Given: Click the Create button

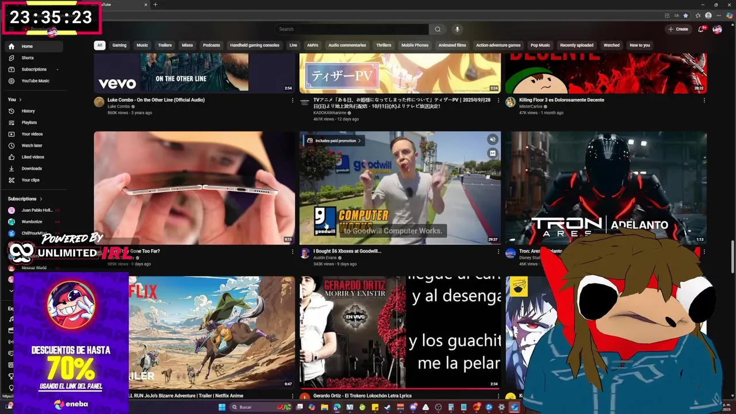Looking at the screenshot, I should click(x=678, y=29).
